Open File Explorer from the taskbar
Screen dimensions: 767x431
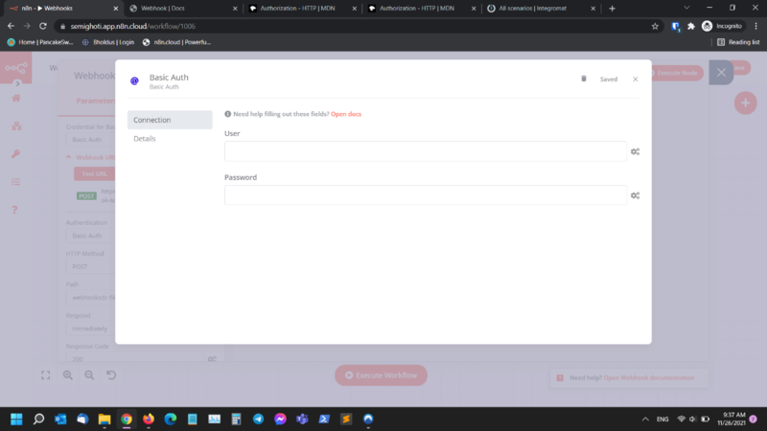pyautogui.click(x=105, y=419)
